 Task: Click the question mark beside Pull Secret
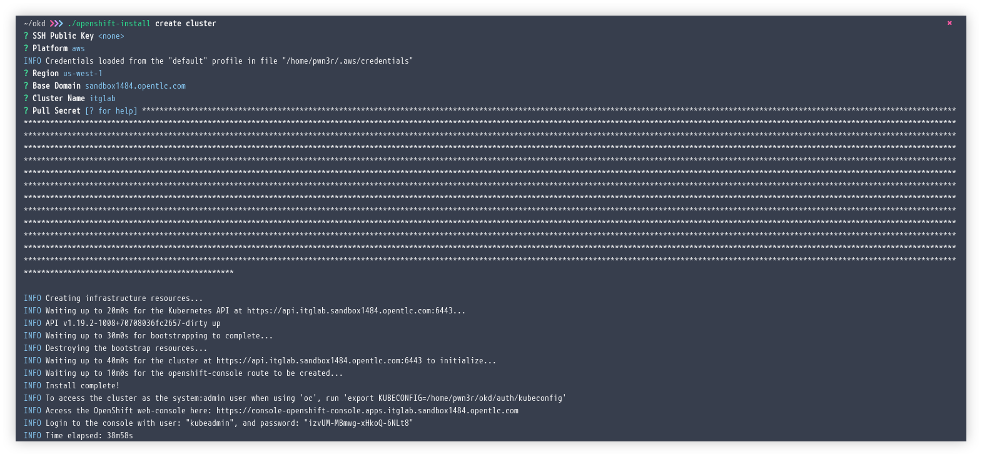[26, 111]
